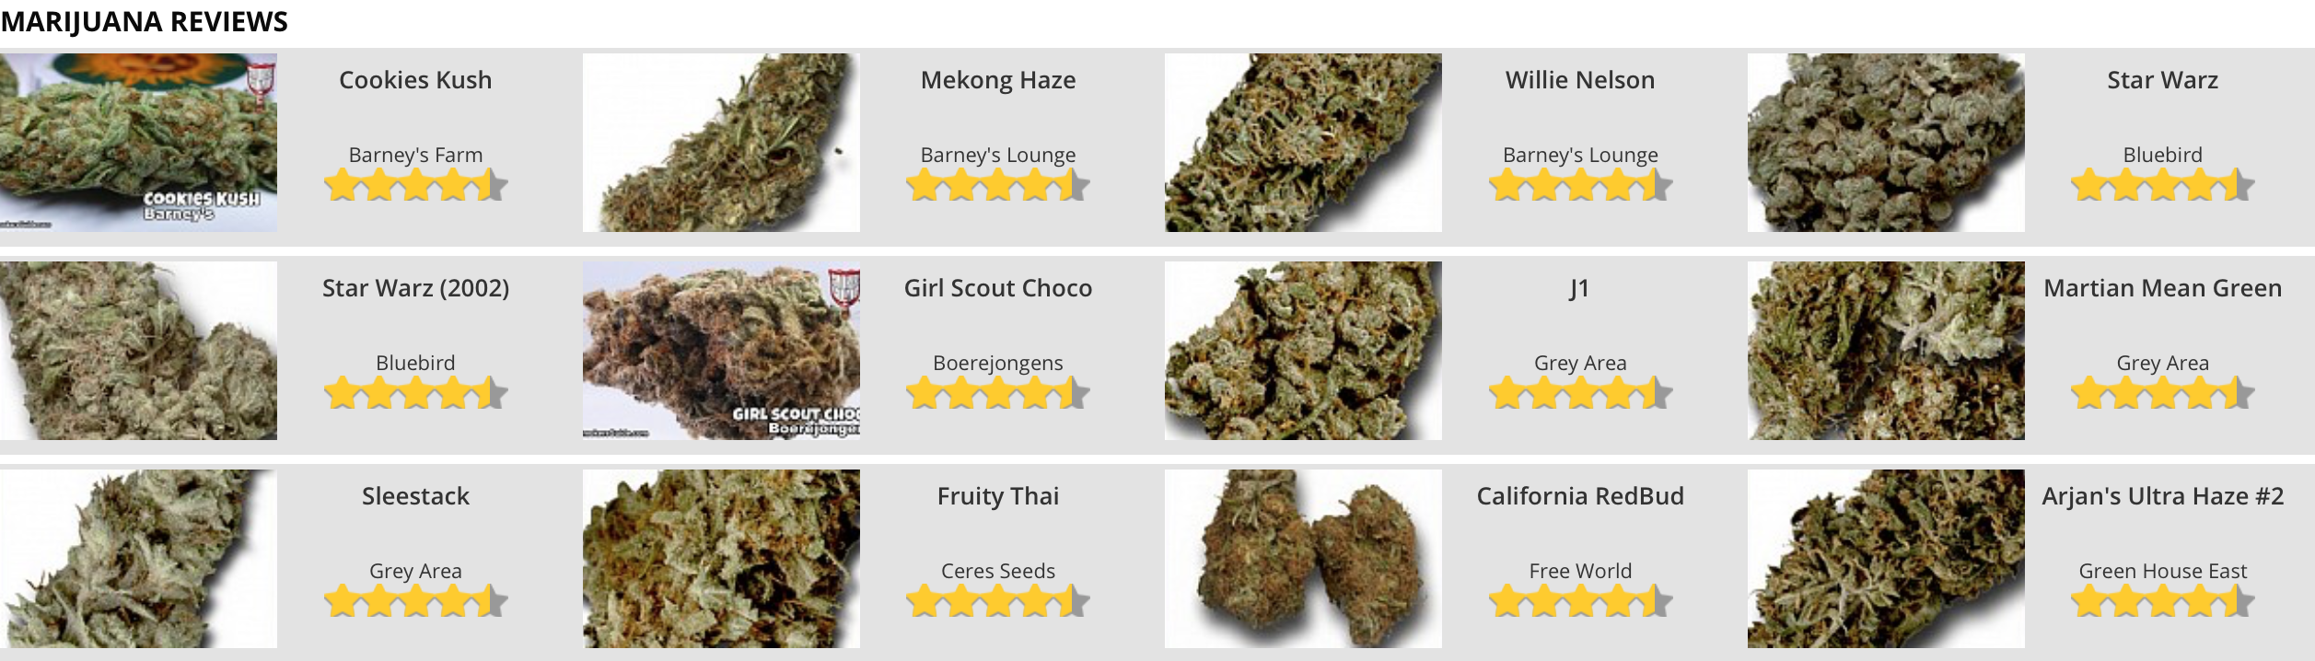Click star rating for Sleestack
2315x661 pixels.
point(415,601)
